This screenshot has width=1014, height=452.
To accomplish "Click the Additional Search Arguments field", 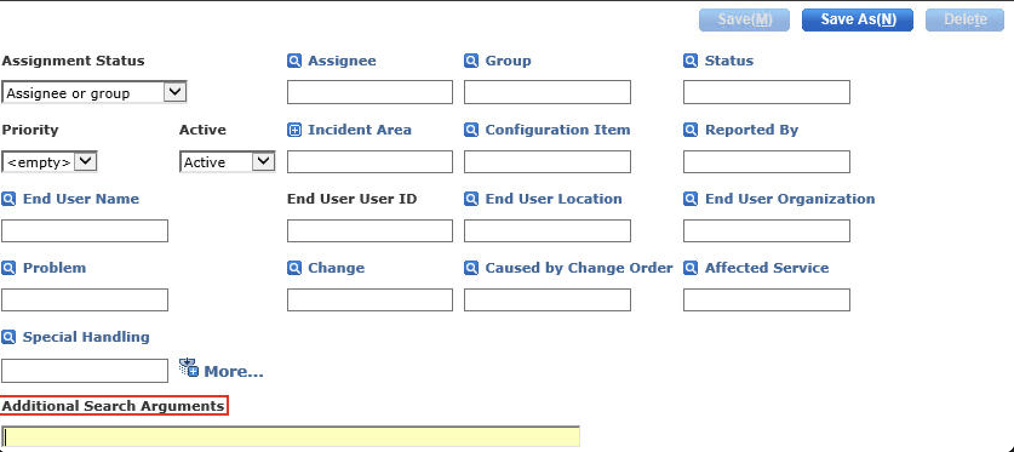I will click(291, 436).
